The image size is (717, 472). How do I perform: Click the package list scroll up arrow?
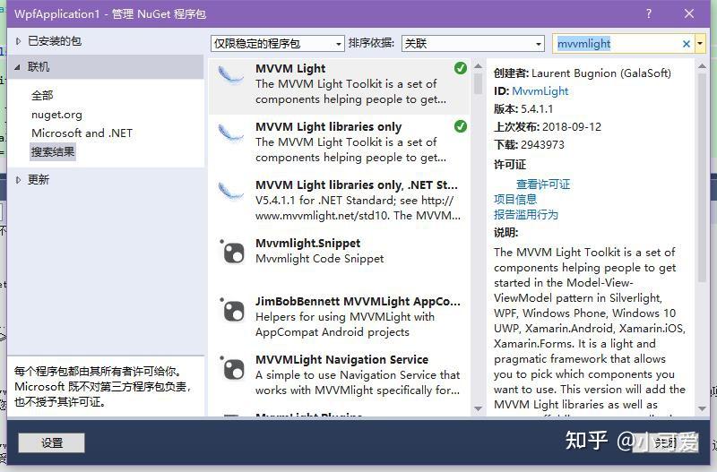click(478, 66)
